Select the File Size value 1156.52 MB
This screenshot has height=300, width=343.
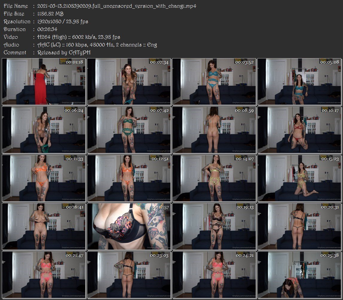[50, 14]
